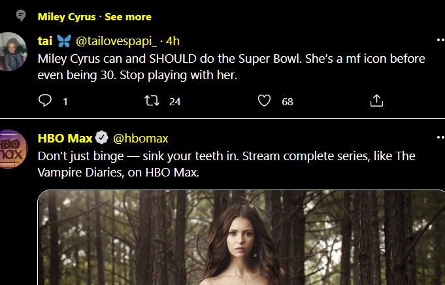The height and width of the screenshot is (285, 445).
Task: Reply to tai's Miley Cyrus tweet
Action: pyautogui.click(x=45, y=101)
